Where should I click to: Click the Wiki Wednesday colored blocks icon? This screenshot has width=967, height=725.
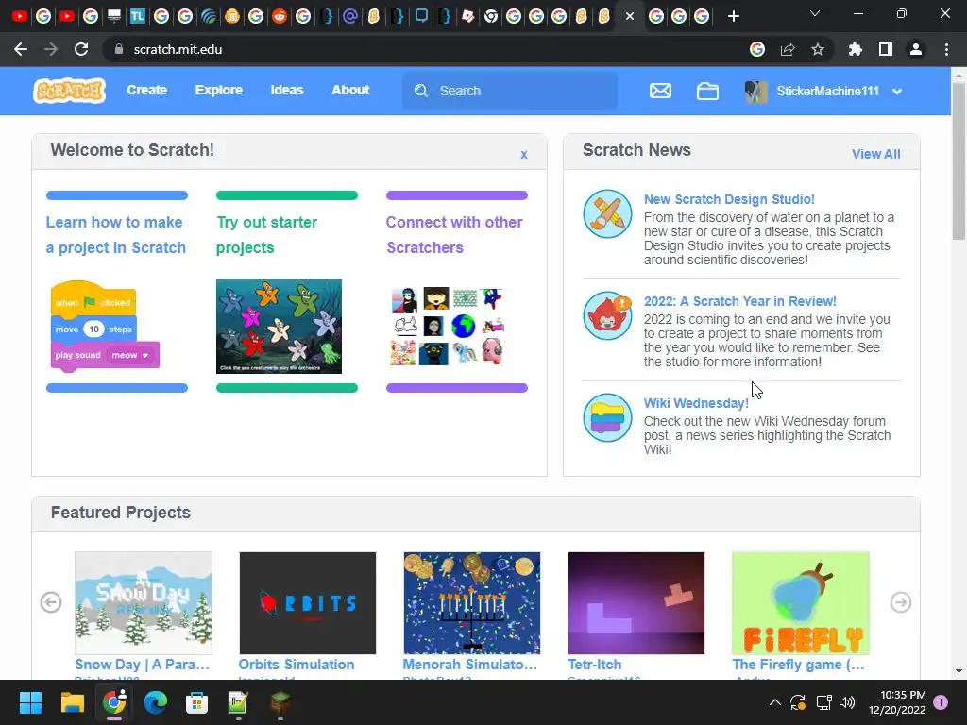point(607,417)
